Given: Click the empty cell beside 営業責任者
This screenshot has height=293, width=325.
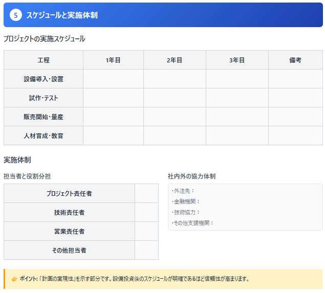Looking at the screenshot, I should 146,232.
